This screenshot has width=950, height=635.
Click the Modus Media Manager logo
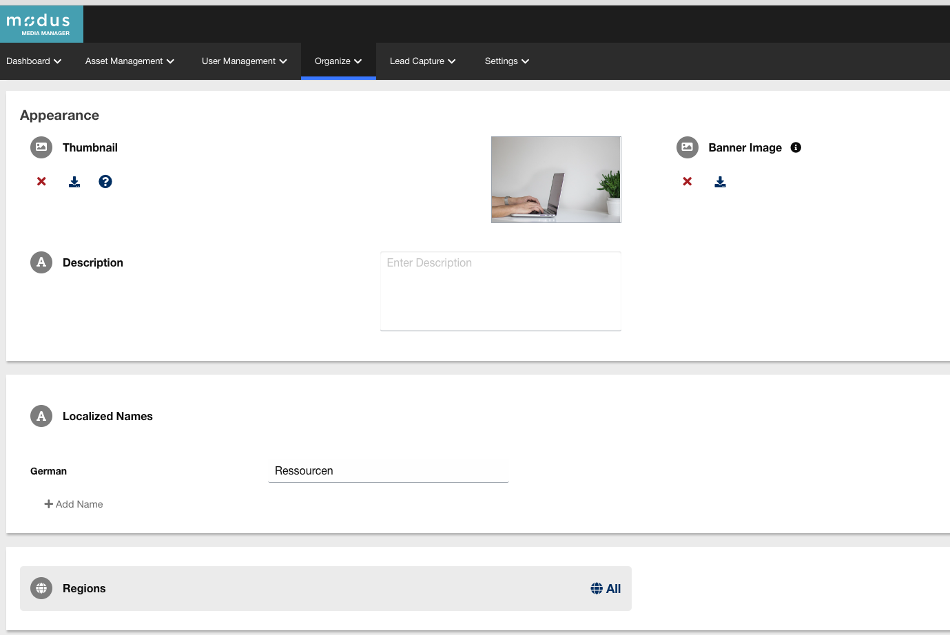click(41, 24)
